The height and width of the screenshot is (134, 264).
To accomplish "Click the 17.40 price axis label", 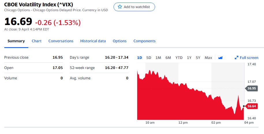I will click(x=252, y=64).
